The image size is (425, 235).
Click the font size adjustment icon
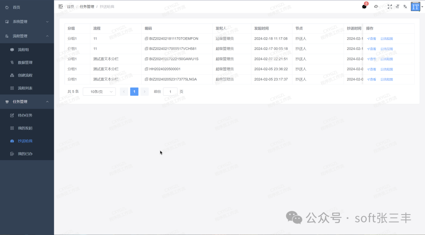pos(397,7)
